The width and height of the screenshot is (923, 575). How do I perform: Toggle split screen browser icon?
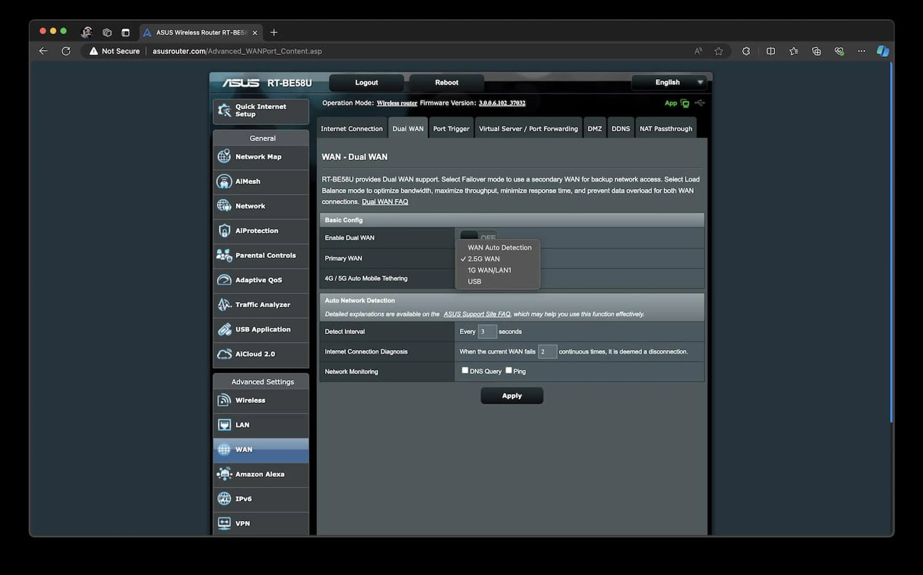[x=771, y=51]
